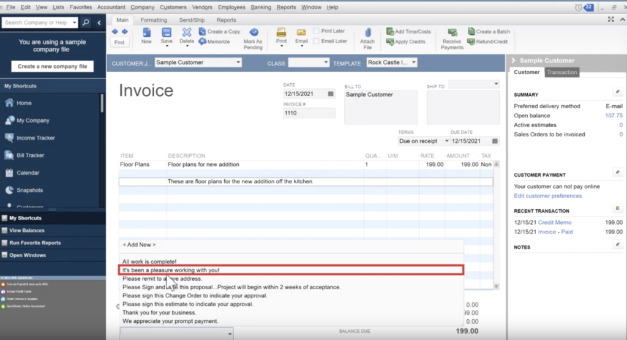Open Receive Payments
The height and width of the screenshot is (340, 627).
click(452, 39)
